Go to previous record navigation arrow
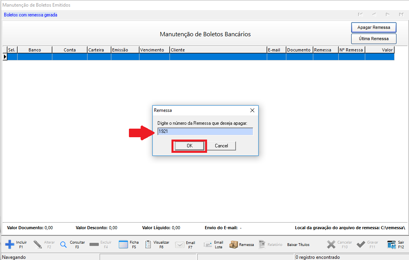 tap(374, 14)
